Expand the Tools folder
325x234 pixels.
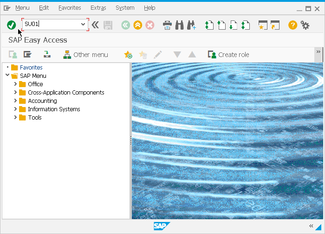point(15,117)
